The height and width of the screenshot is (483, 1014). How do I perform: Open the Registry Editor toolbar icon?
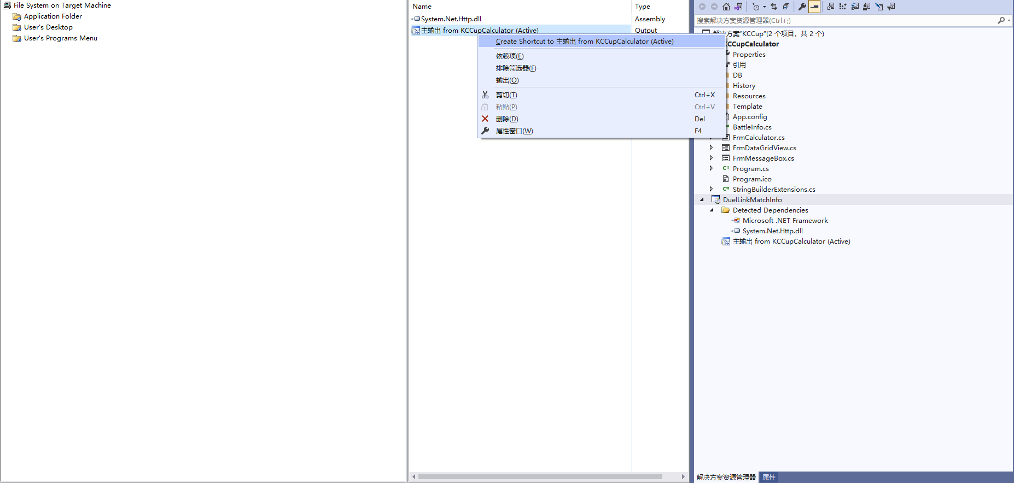pyautogui.click(x=843, y=7)
